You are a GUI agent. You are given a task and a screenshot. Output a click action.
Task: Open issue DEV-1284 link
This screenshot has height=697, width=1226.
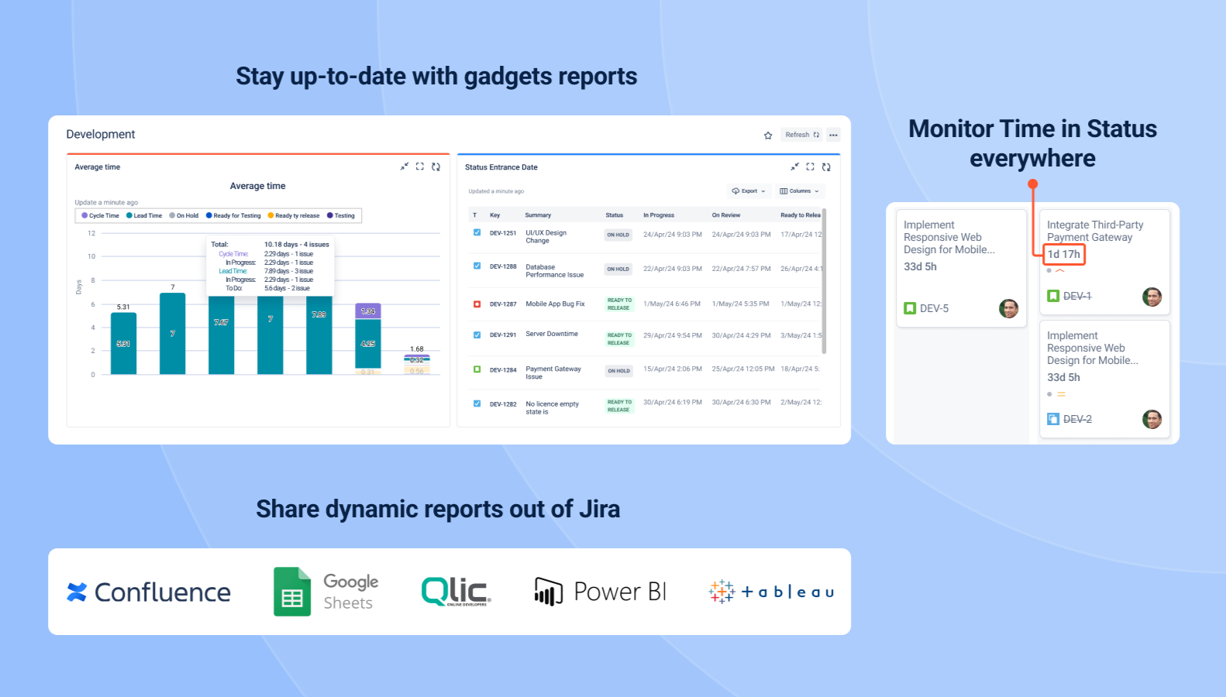503,370
